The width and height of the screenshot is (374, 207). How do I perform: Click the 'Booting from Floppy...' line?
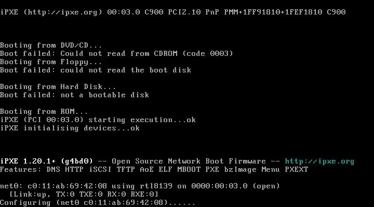click(x=51, y=62)
